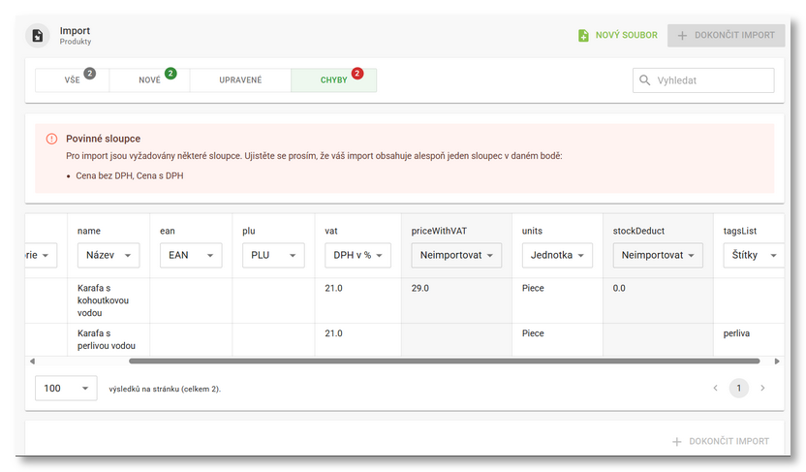The width and height of the screenshot is (806, 472).
Task: Open the DPH v % dropdown
Action: click(357, 256)
